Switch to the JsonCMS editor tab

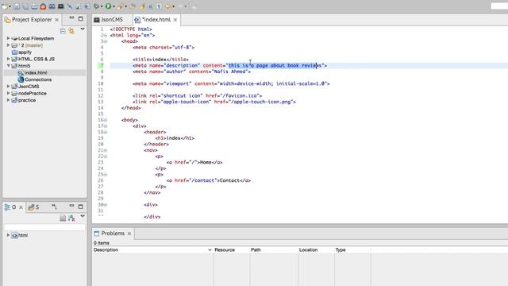point(112,20)
